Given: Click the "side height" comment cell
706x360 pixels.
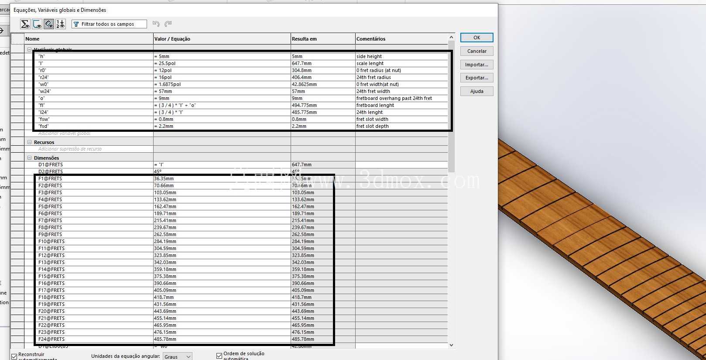Looking at the screenshot, I should point(401,56).
